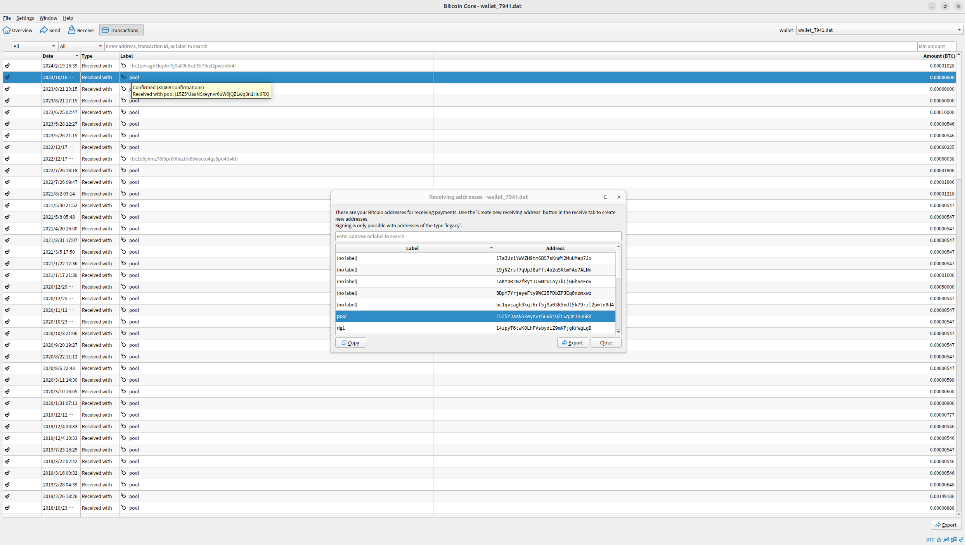Open the Window menu
Viewport: 965px width, 545px height.
(48, 18)
